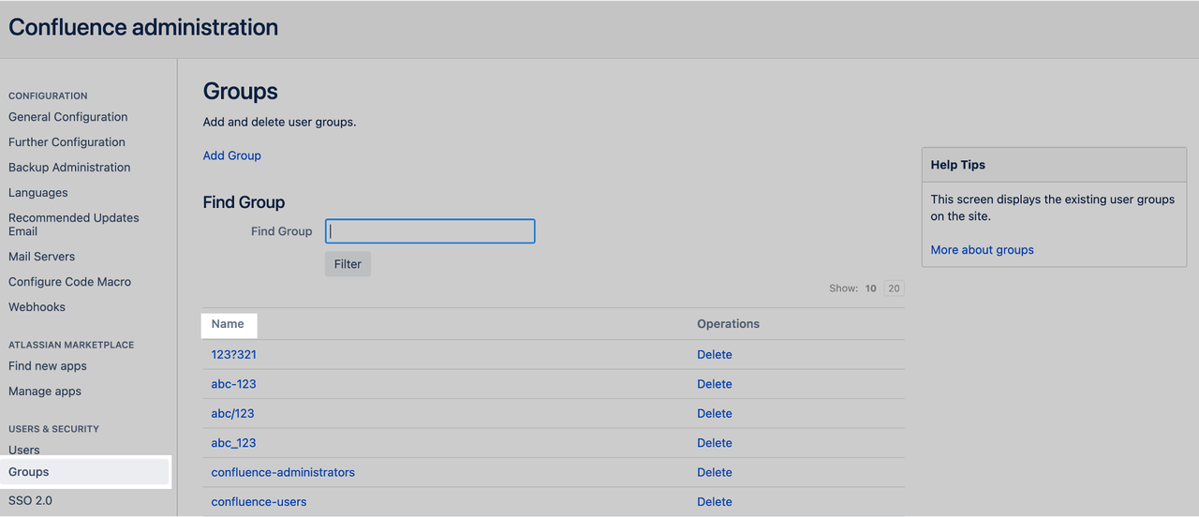
Task: Click the Add Group link
Action: [231, 155]
